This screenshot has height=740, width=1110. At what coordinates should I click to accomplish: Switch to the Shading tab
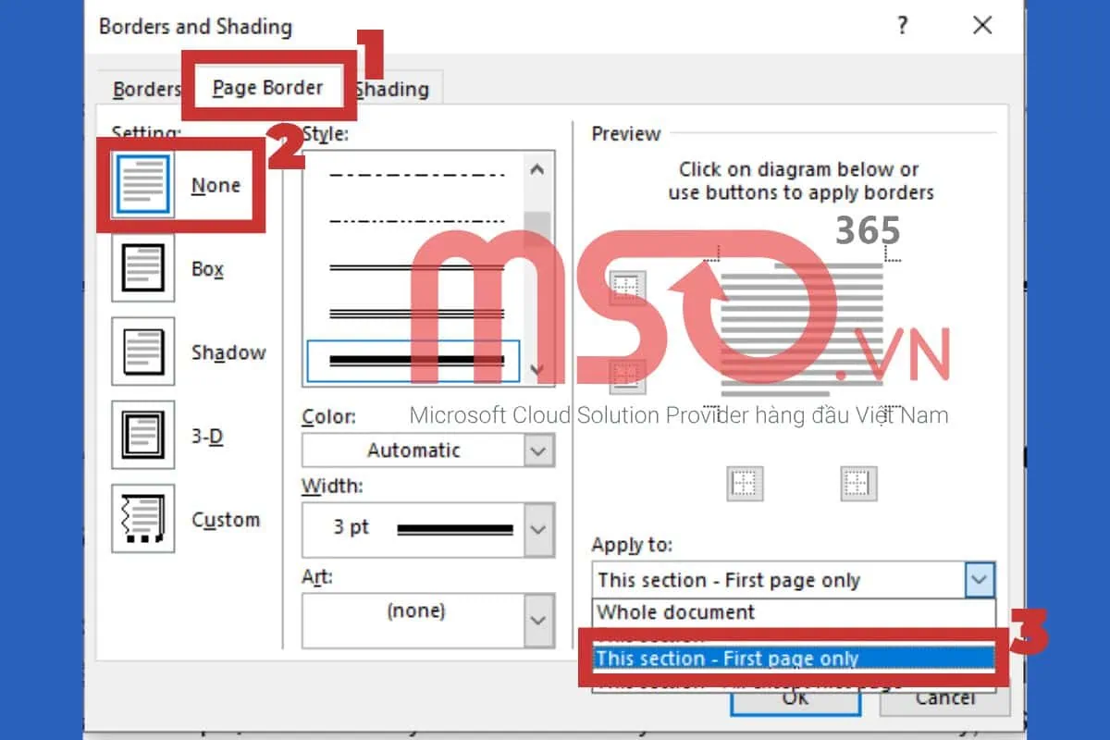[x=392, y=88]
